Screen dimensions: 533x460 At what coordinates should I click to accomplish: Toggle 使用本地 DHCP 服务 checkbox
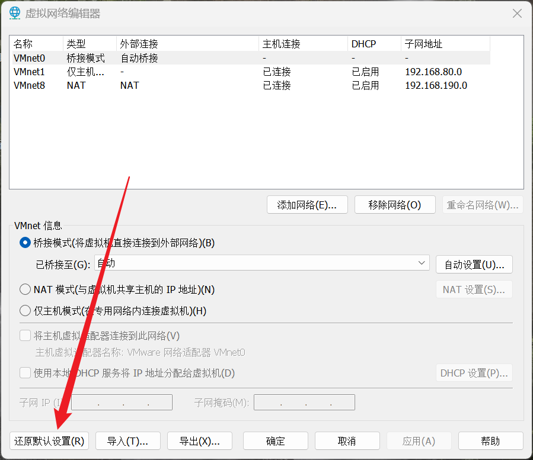point(25,373)
